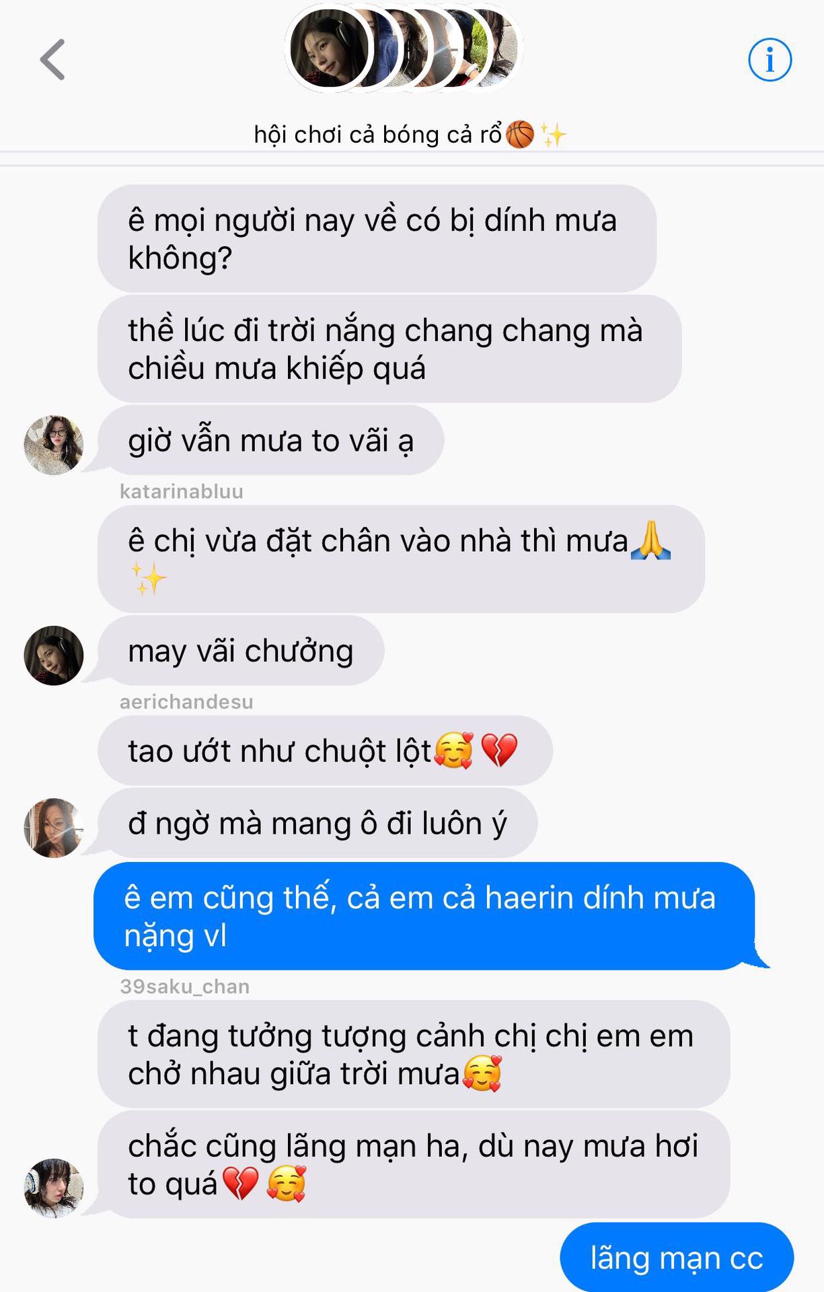Select message 't đang tưởng tượng cảnh chị chị em em'

pyautogui.click(x=414, y=1054)
